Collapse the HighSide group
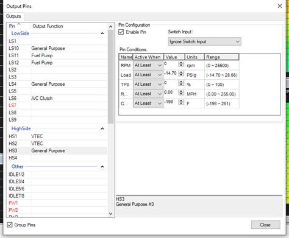 point(102,128)
